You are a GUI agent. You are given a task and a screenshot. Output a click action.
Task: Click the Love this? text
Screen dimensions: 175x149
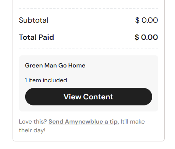click(33, 122)
